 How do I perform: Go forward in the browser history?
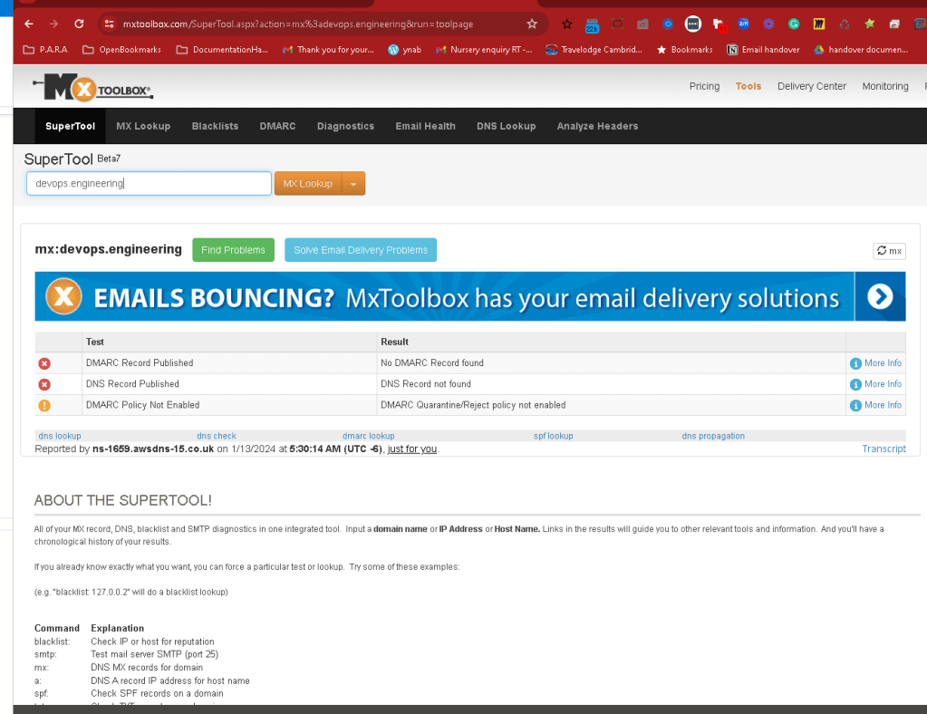coord(53,24)
